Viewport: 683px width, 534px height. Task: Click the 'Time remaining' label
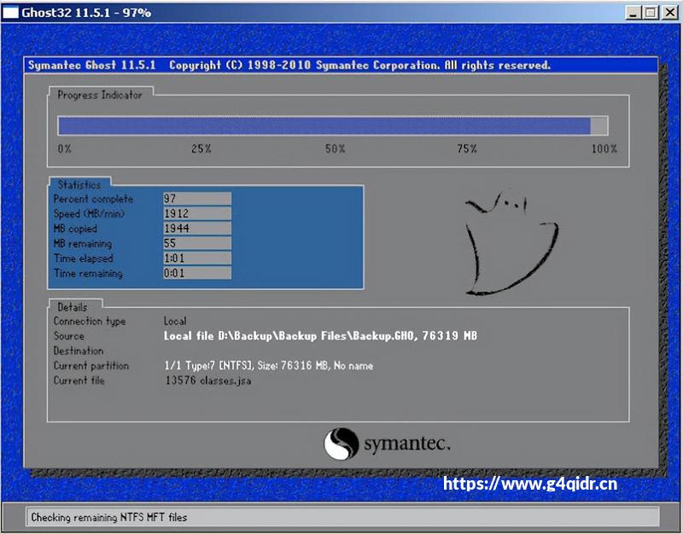tap(88, 273)
